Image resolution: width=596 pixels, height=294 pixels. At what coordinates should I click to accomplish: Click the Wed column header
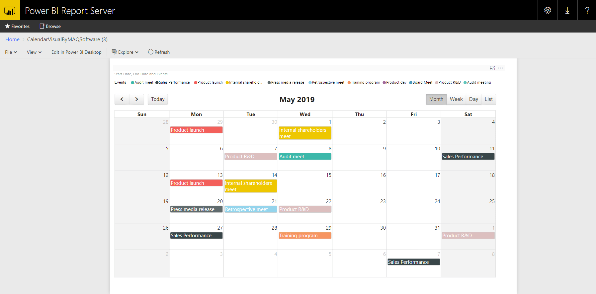click(305, 114)
